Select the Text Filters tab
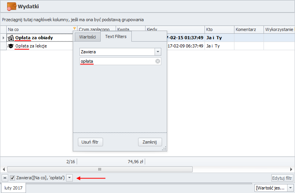 [x=116, y=36]
